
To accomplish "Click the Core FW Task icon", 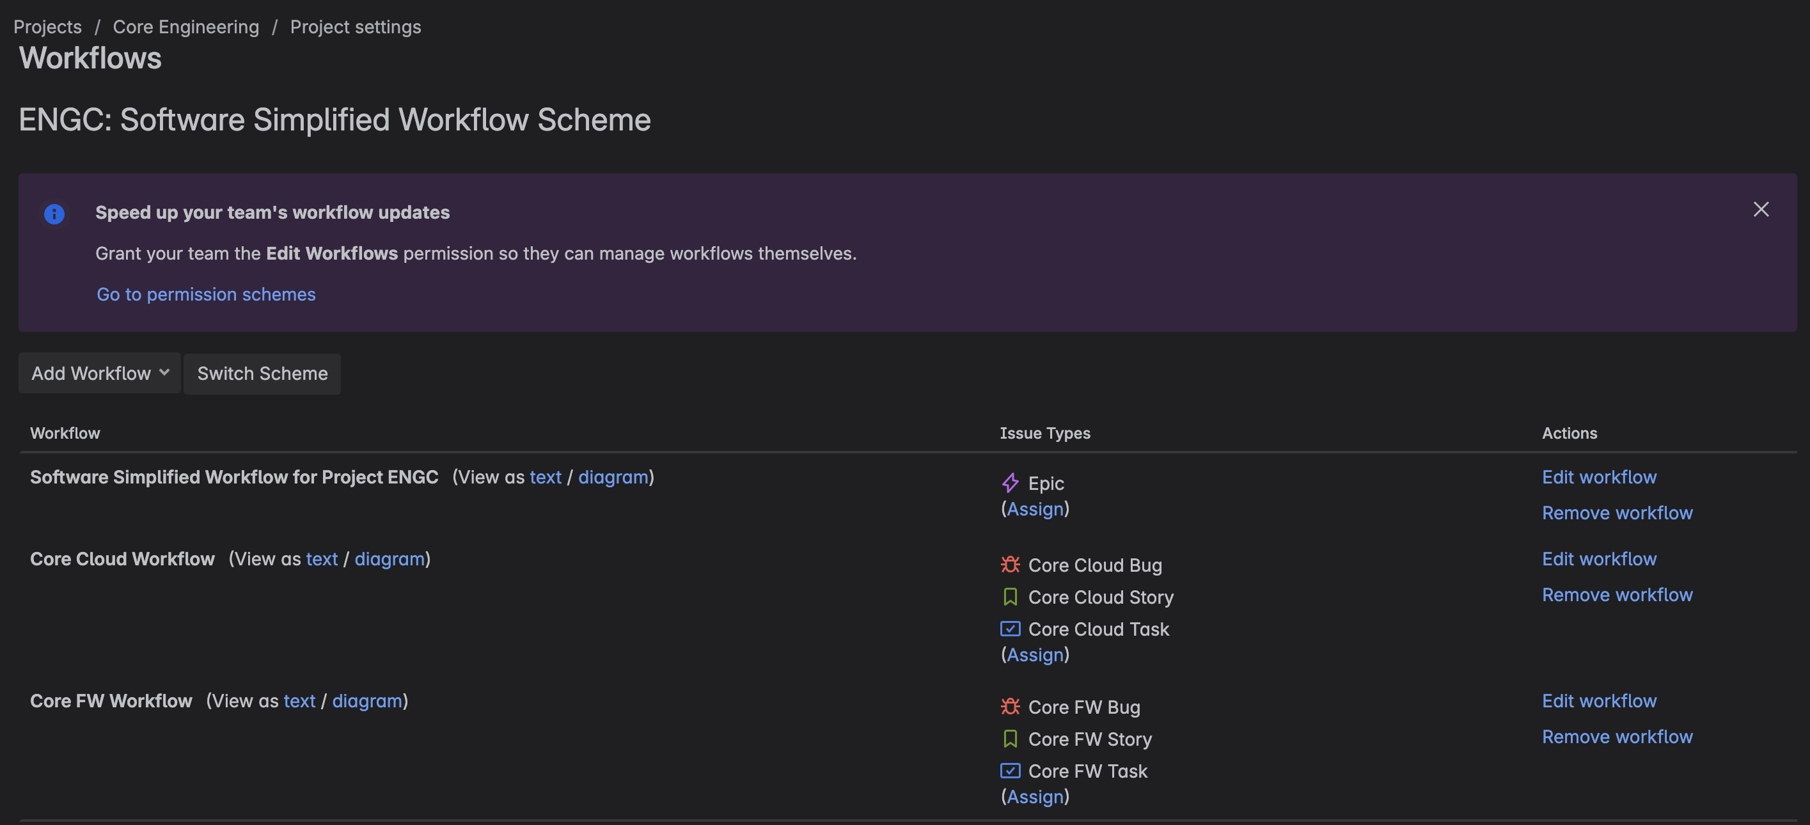I will coord(1010,771).
